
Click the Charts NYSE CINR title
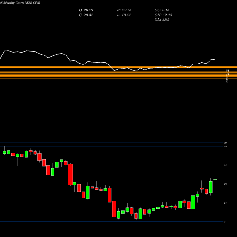click(x=28, y=3)
